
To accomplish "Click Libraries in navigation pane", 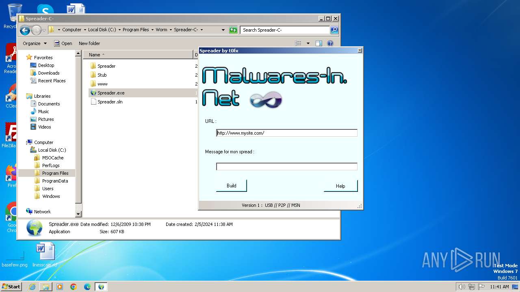I will pyautogui.click(x=42, y=96).
